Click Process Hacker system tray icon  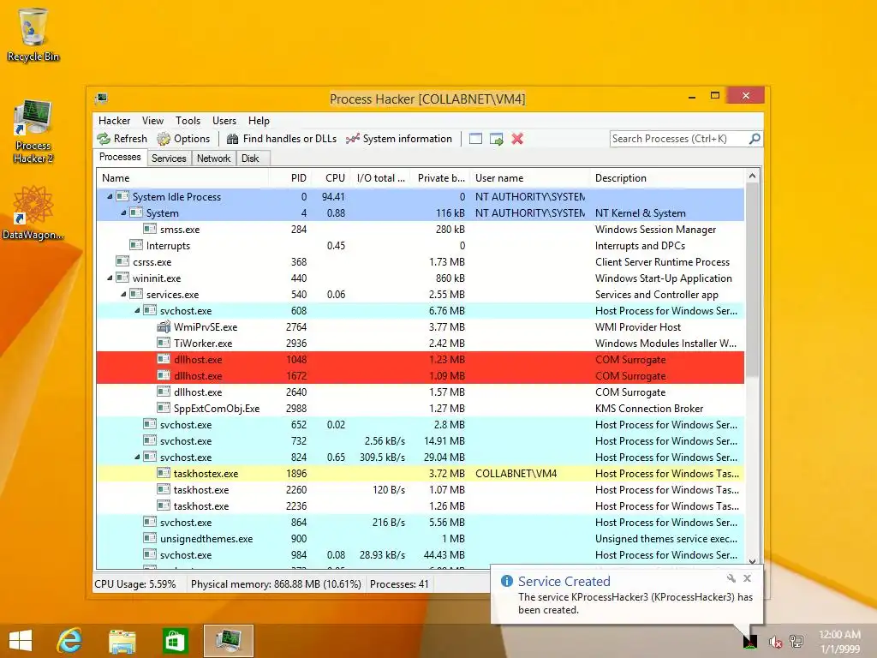tap(750, 641)
